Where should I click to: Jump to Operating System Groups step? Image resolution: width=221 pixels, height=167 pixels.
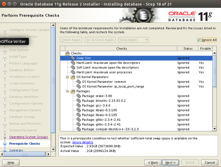tap(29, 137)
